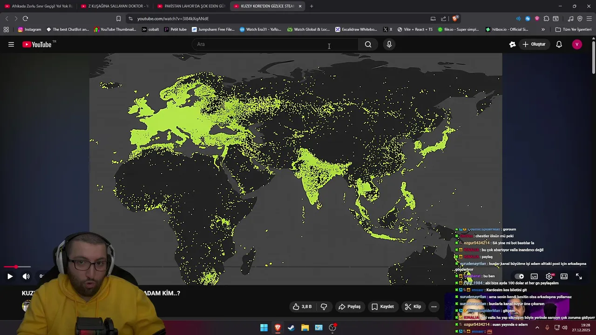Go forward in browser history
Viewport: 596px width, 335px height.
16,19
